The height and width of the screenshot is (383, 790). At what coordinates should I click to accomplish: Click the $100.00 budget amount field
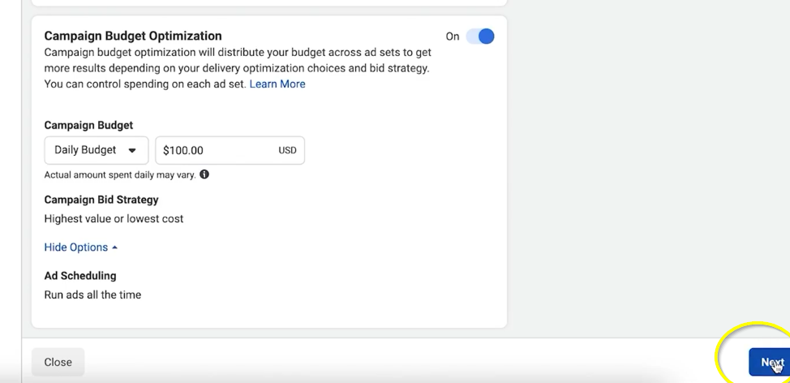coord(215,150)
